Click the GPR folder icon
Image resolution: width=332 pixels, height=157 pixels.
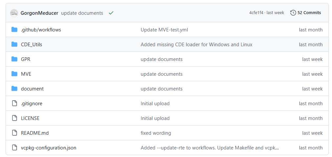click(x=14, y=59)
